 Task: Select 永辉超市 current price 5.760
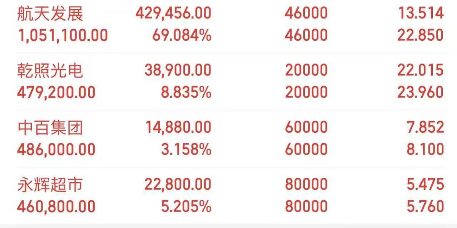tap(425, 207)
